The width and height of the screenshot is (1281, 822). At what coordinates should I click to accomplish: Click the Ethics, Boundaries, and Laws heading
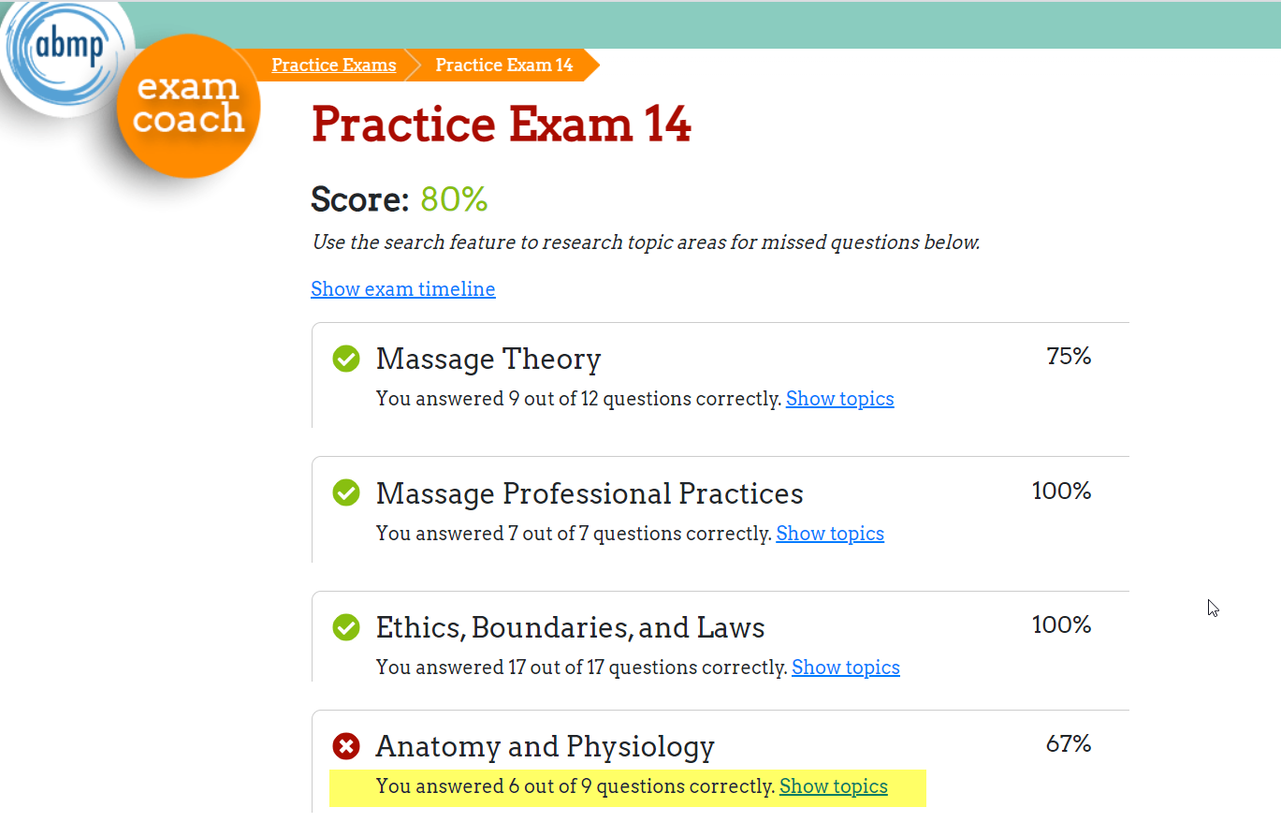[x=571, y=627]
